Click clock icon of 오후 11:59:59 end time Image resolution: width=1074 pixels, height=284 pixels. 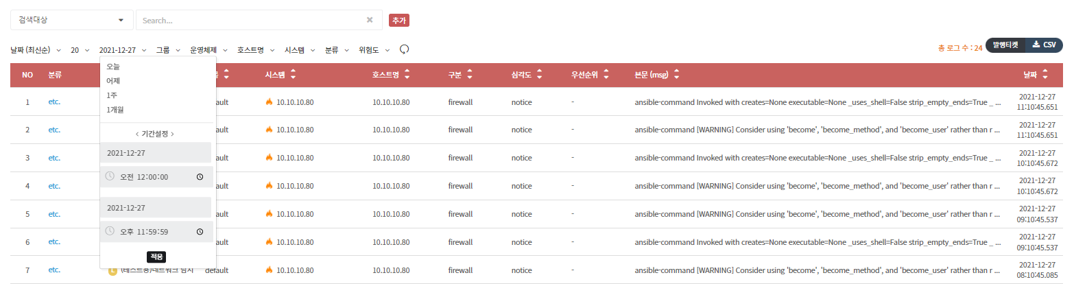[200, 232]
